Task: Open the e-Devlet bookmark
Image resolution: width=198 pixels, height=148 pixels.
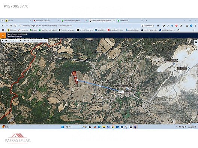Action: click(x=53, y=30)
